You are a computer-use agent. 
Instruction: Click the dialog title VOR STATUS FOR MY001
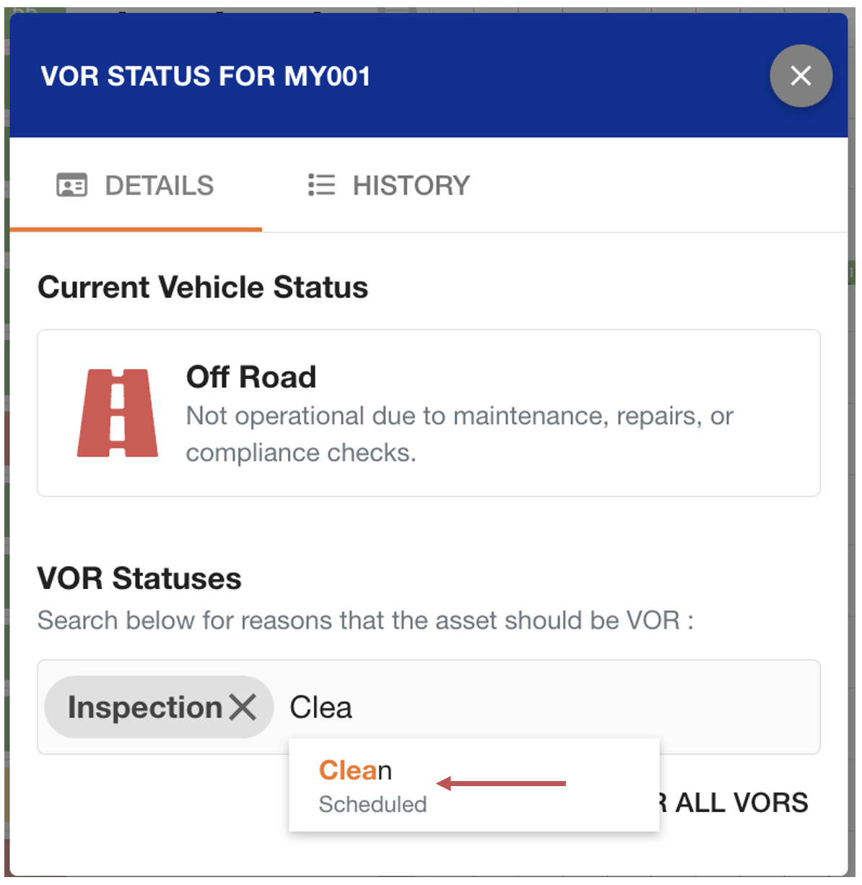(x=206, y=76)
